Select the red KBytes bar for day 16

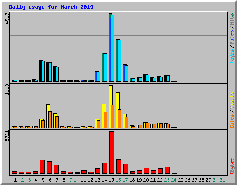pos(118,166)
